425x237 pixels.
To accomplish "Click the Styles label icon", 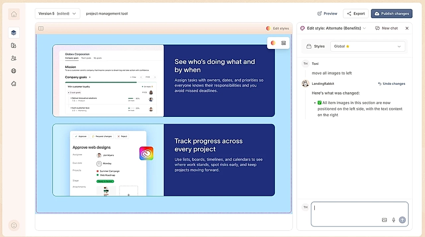I will 309,46.
